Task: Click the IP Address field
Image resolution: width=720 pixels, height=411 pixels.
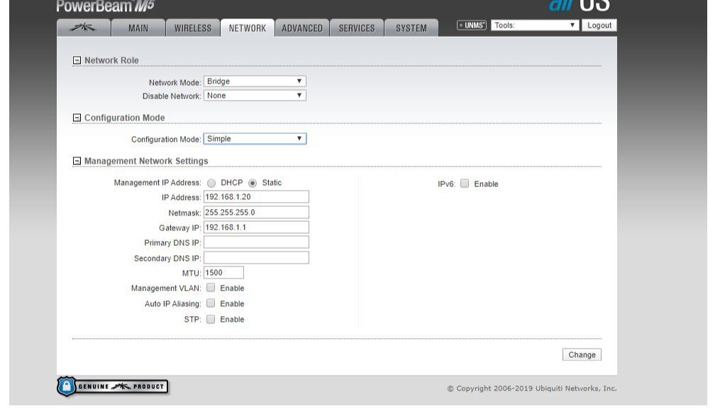Action: (256, 197)
